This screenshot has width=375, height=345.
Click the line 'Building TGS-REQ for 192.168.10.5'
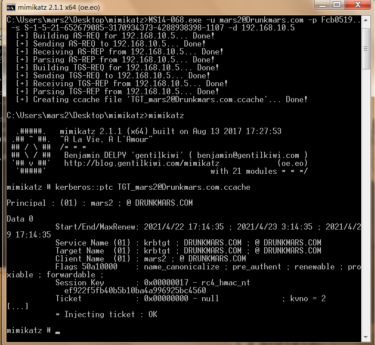[117, 68]
